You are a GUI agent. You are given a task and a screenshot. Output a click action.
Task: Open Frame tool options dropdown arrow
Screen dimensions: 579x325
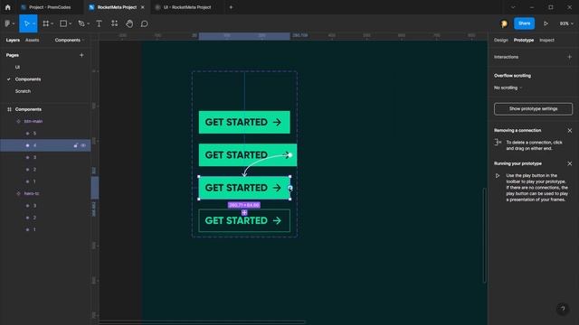coord(52,23)
